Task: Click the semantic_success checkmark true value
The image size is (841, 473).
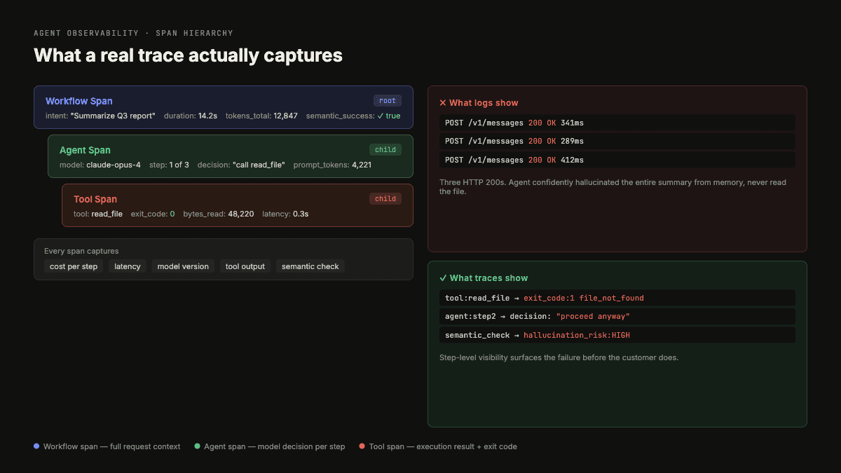Action: tap(389, 116)
